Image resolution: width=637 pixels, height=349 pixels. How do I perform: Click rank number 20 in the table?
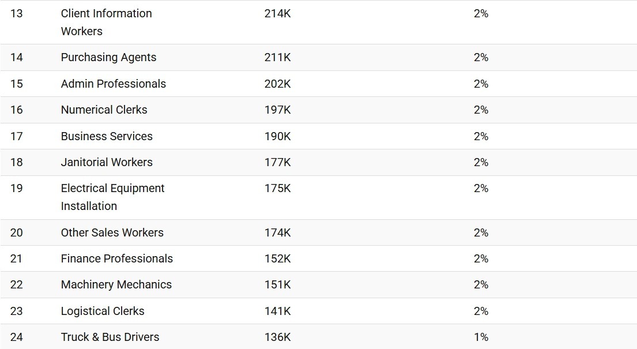coord(16,232)
